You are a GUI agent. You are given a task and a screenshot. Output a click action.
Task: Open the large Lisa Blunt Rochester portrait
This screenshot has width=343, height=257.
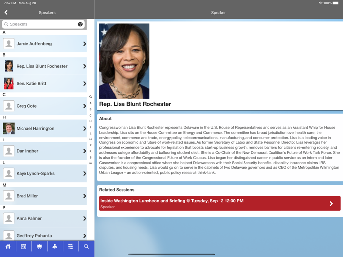pyautogui.click(x=124, y=61)
